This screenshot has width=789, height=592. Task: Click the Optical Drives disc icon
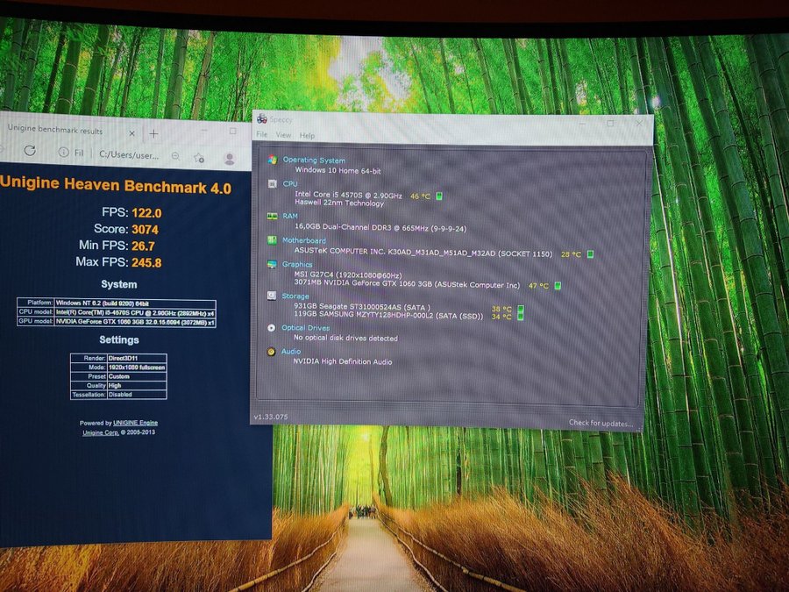[x=273, y=328]
